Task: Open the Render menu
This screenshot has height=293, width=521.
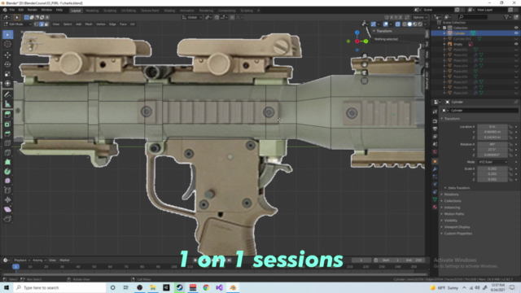Action: pyautogui.click(x=33, y=10)
